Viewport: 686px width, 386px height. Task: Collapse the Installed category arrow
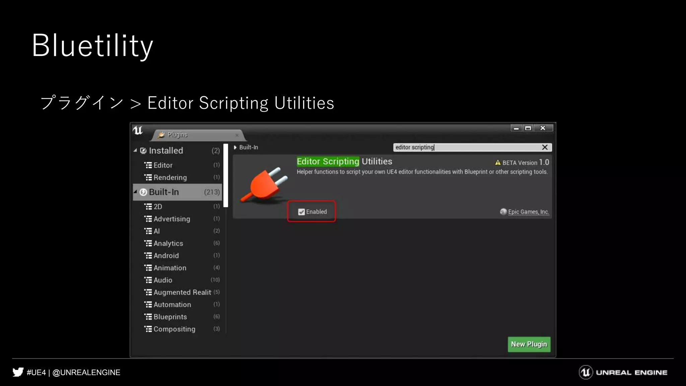coord(135,150)
